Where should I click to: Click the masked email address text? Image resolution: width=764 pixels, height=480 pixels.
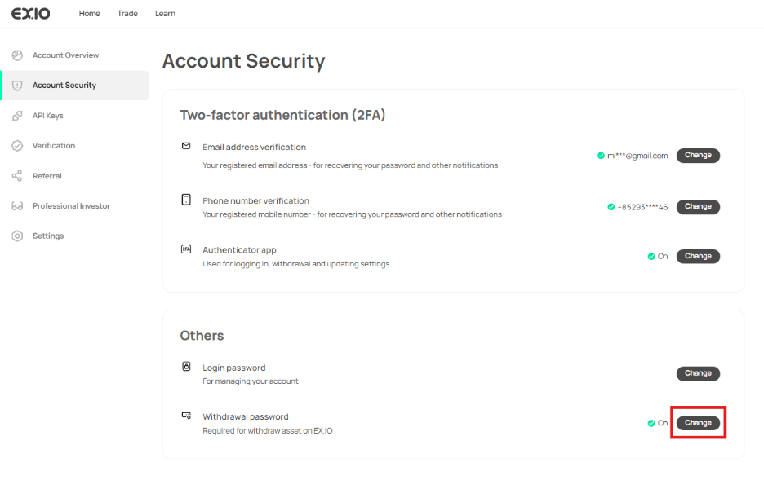click(x=637, y=156)
